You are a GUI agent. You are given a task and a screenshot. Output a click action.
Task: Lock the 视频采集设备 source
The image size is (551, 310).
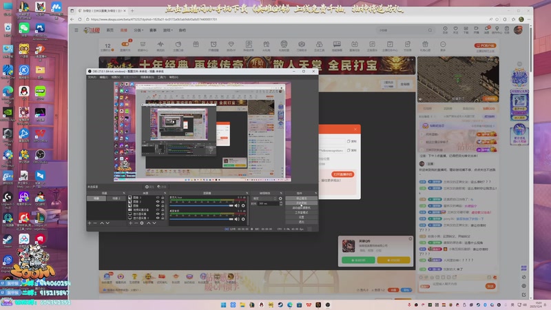click(163, 210)
